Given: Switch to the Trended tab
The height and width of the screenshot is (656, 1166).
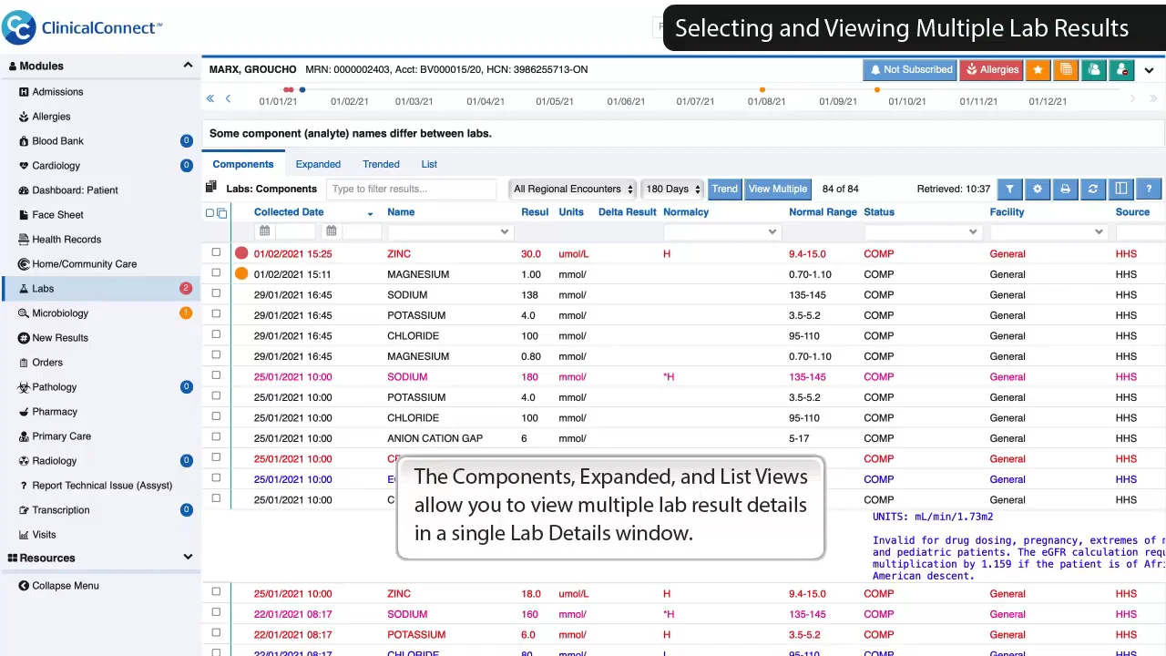Looking at the screenshot, I should coord(381,164).
